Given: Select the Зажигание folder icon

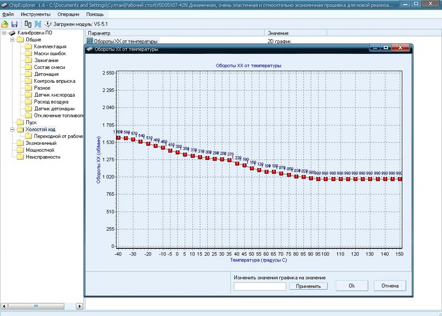Looking at the screenshot, I should (x=29, y=60).
